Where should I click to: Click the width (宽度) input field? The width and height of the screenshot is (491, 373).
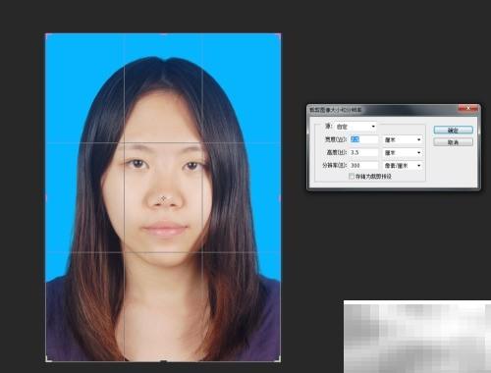[364, 139]
